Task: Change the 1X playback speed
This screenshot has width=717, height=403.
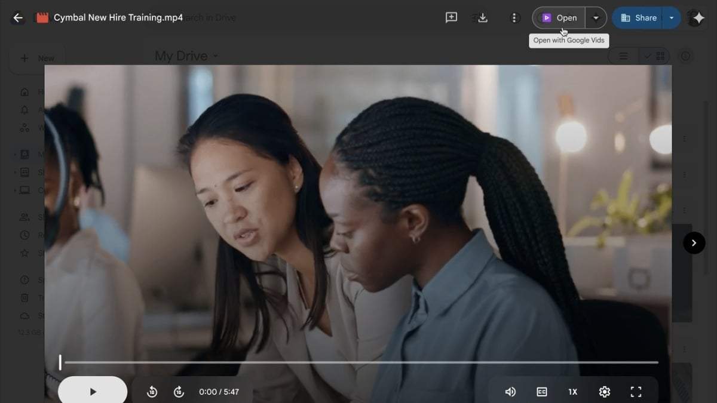Action: coord(572,392)
